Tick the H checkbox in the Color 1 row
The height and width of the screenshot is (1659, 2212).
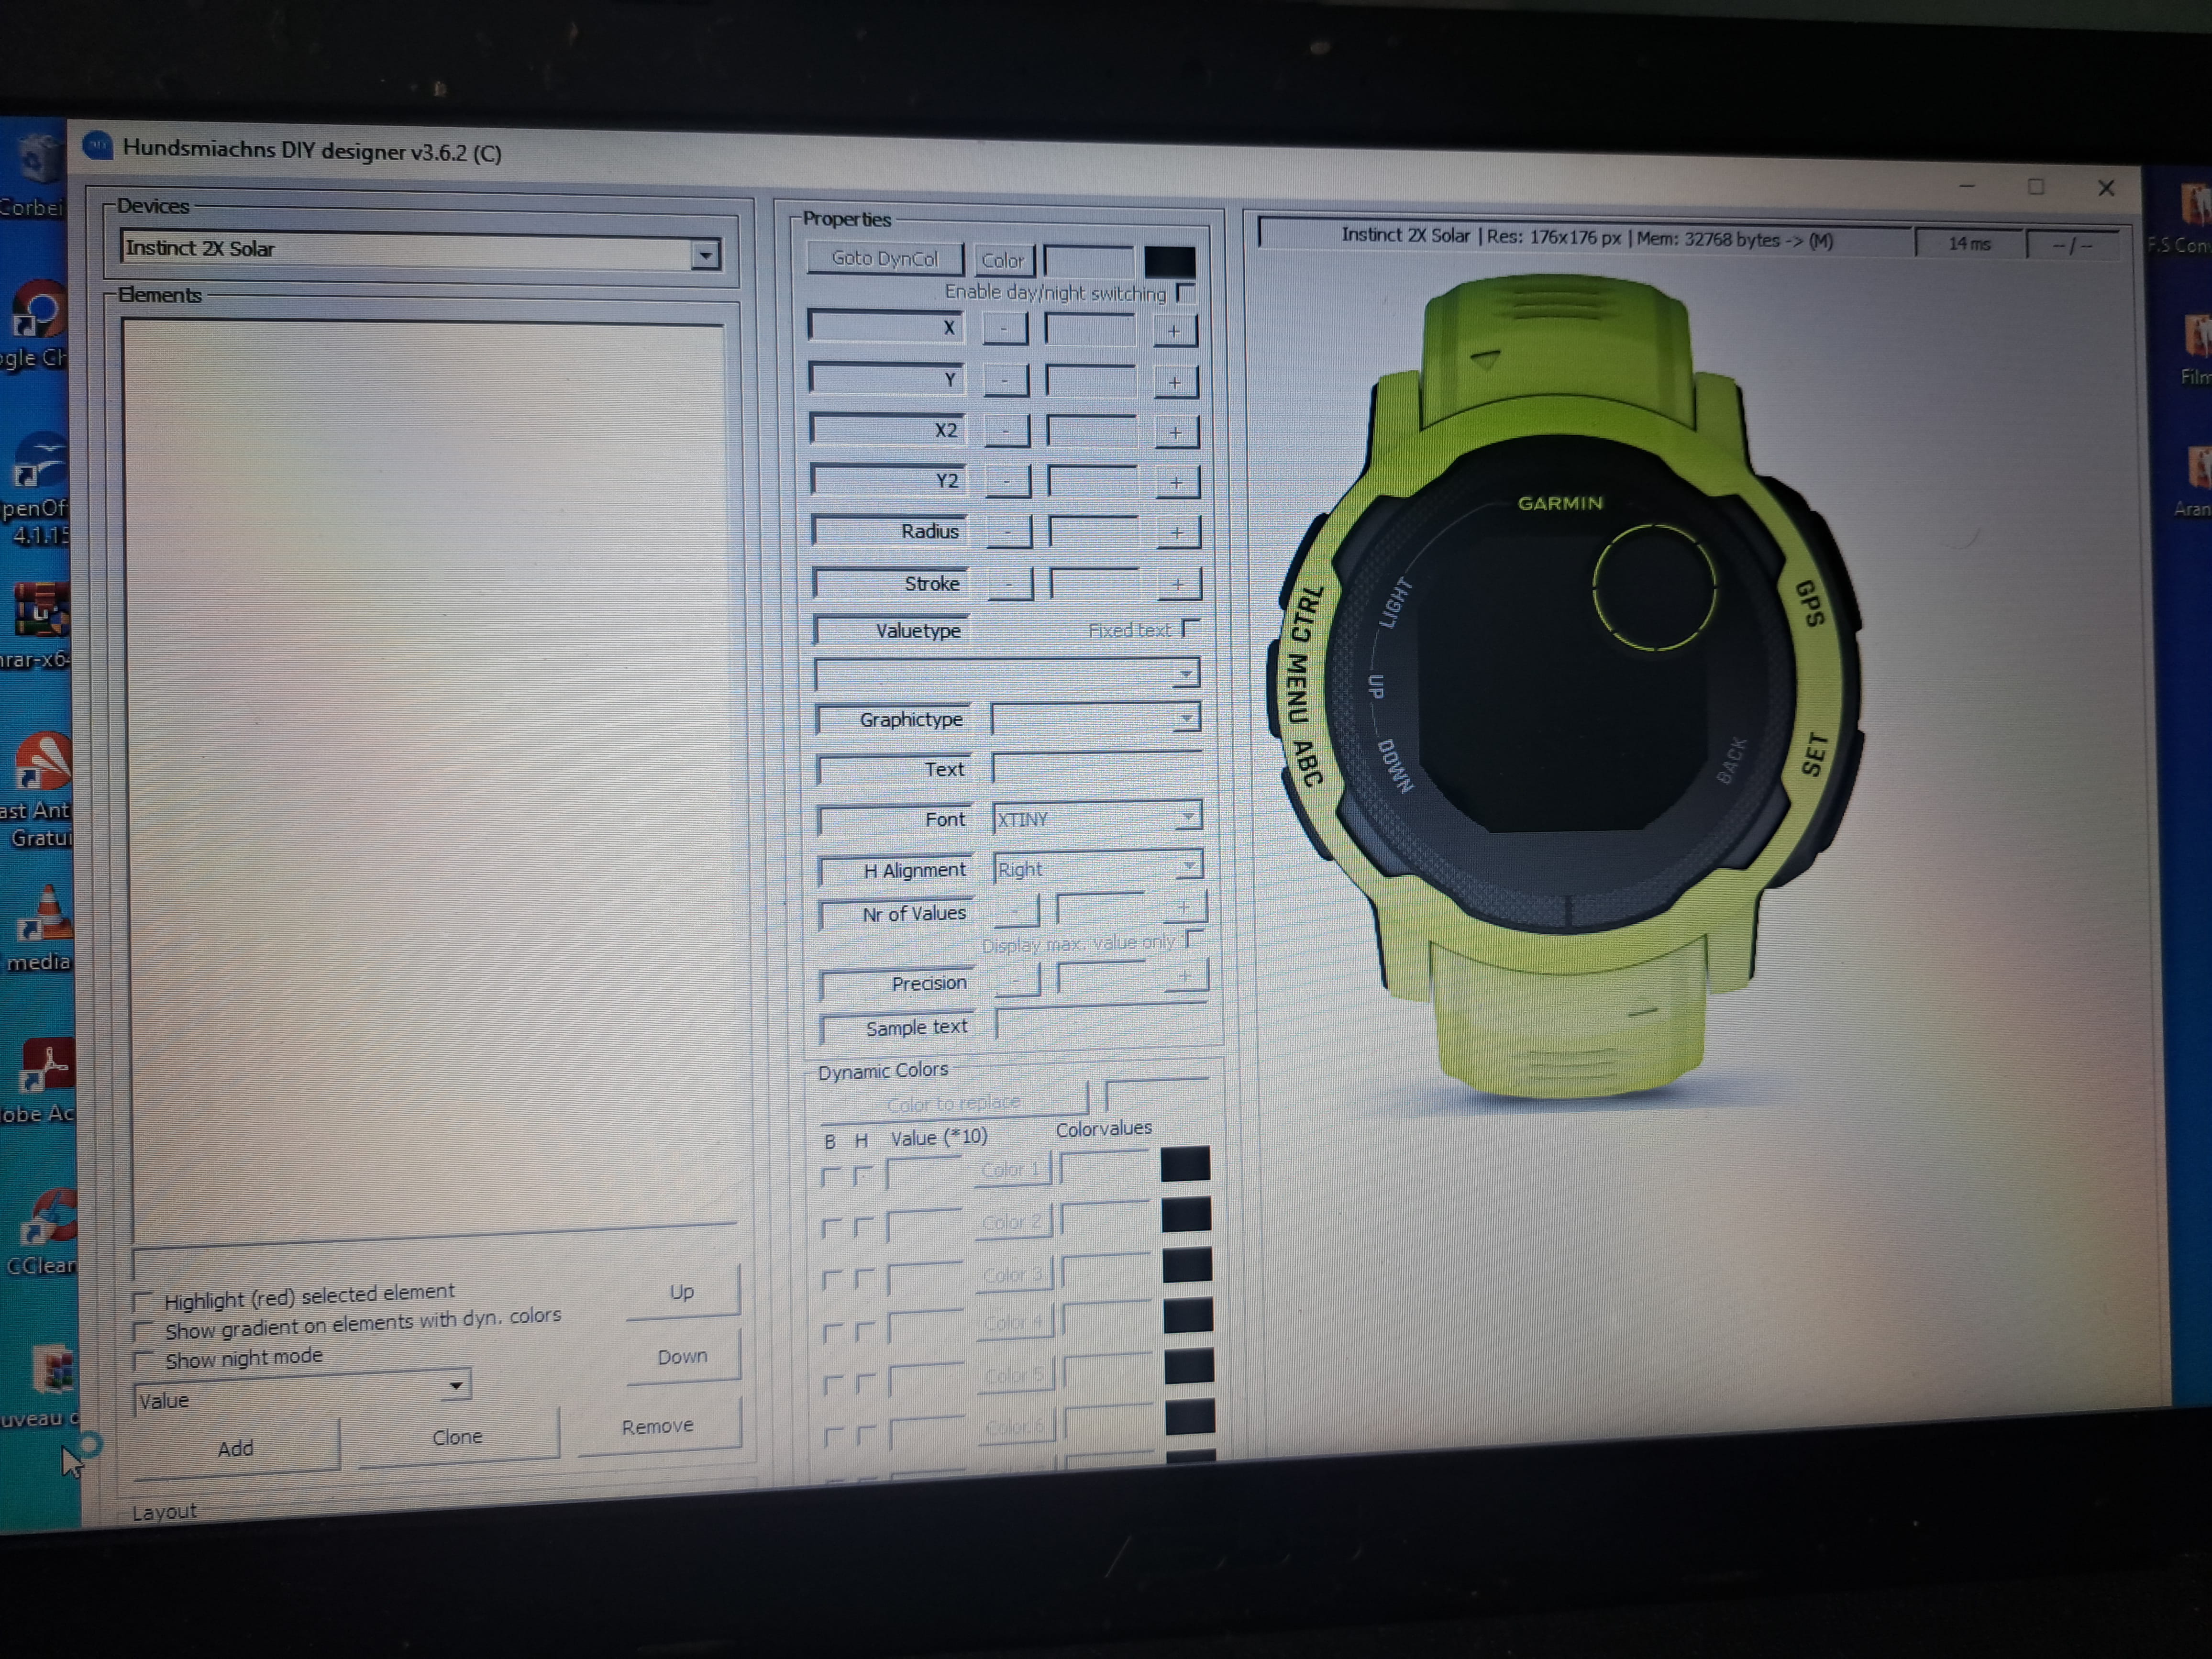863,1176
